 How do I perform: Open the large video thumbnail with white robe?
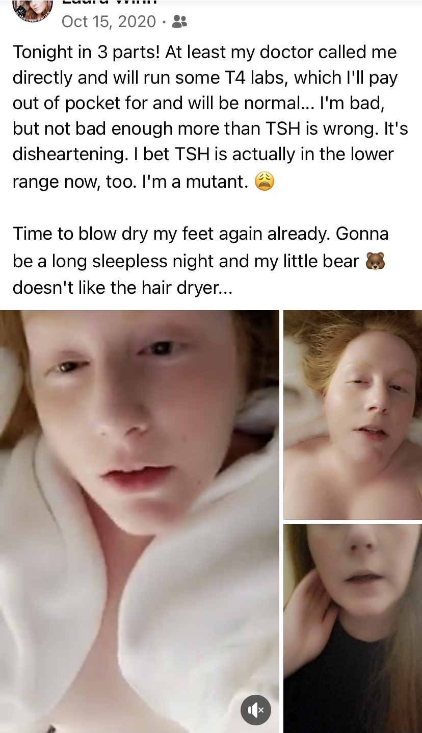[140, 521]
